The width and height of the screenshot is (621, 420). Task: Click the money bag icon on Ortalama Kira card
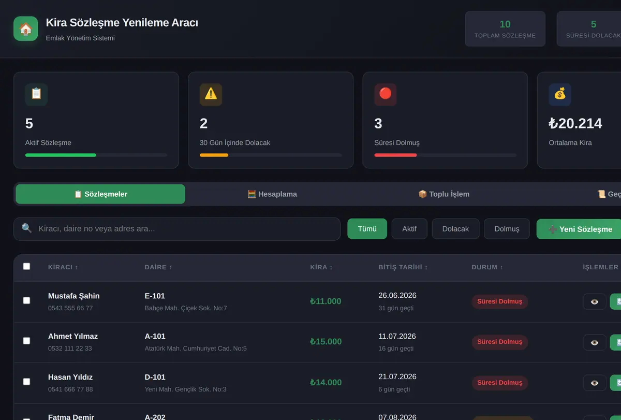560,95
